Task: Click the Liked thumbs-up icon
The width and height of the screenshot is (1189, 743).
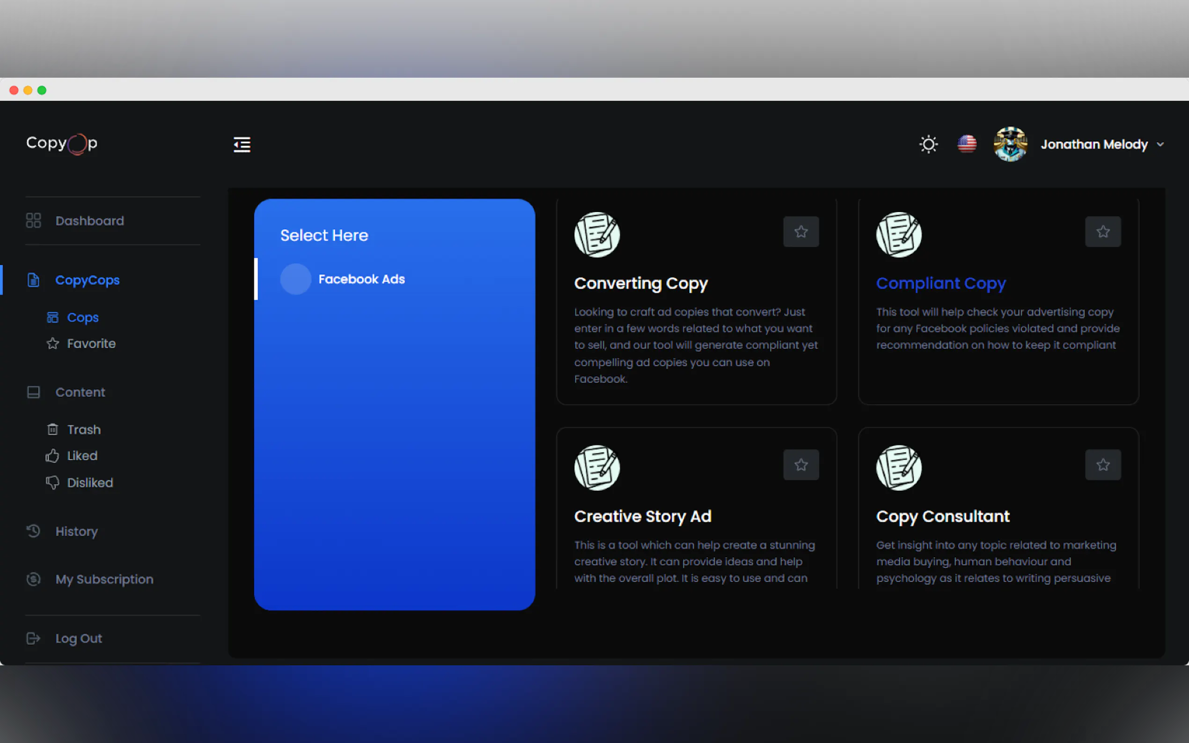Action: (x=52, y=456)
